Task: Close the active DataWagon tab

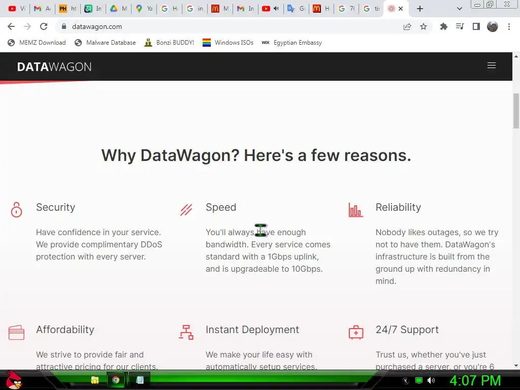Action: point(401,9)
